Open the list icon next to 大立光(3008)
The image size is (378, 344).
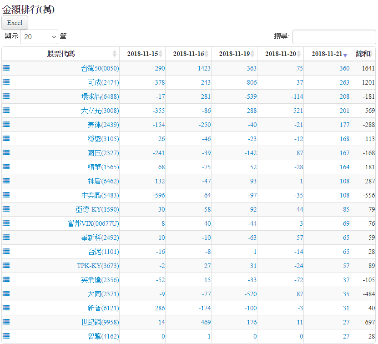point(6,110)
